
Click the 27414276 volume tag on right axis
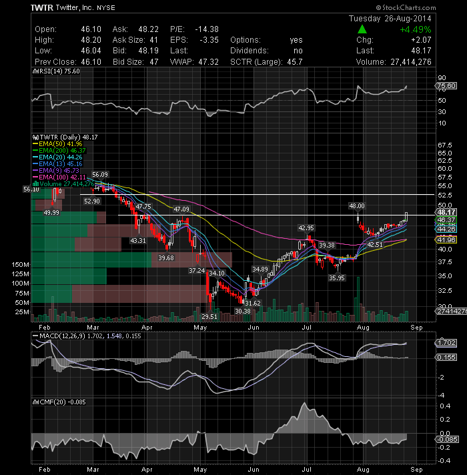pos(451,312)
